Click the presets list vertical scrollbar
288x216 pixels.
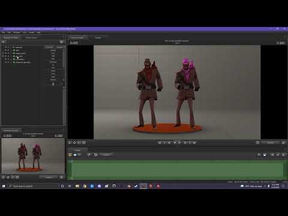(64, 59)
